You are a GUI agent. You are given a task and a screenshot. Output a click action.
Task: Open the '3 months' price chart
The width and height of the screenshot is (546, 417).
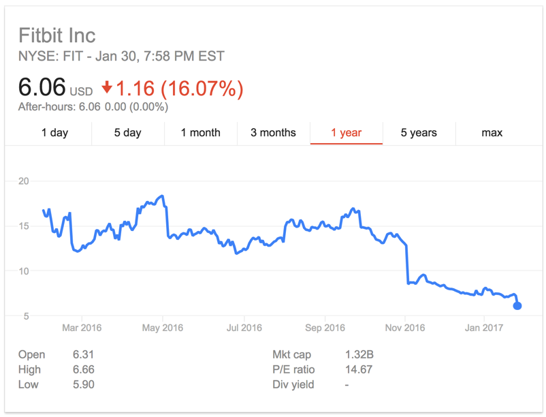coord(272,133)
